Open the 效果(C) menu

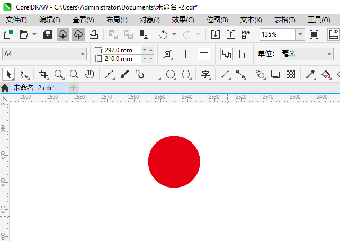[183, 20]
